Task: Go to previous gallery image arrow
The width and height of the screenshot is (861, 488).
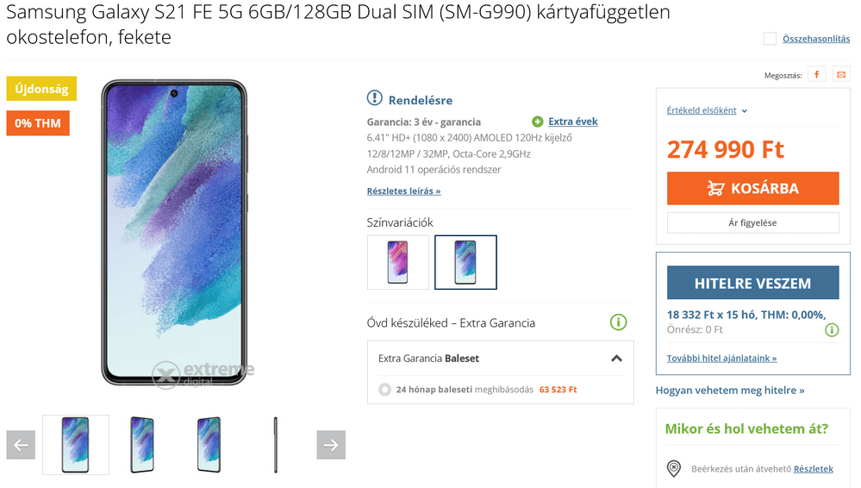Action: tap(21, 445)
